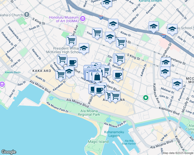Click the shopping cart marker by Kamakee St
Screen dimensions: 194x155
pos(60,74)
